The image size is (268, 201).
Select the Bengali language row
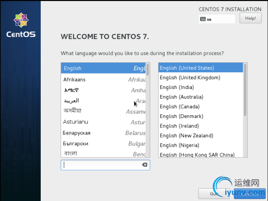click(x=103, y=153)
